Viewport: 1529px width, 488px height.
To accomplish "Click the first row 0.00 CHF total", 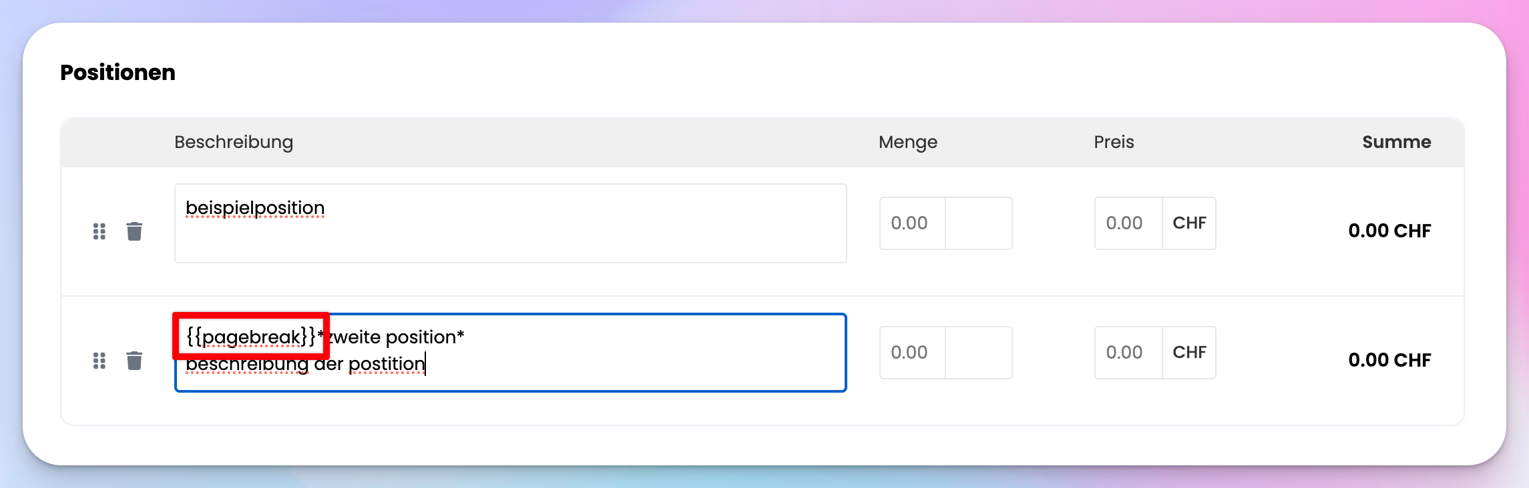I will coord(1389,231).
